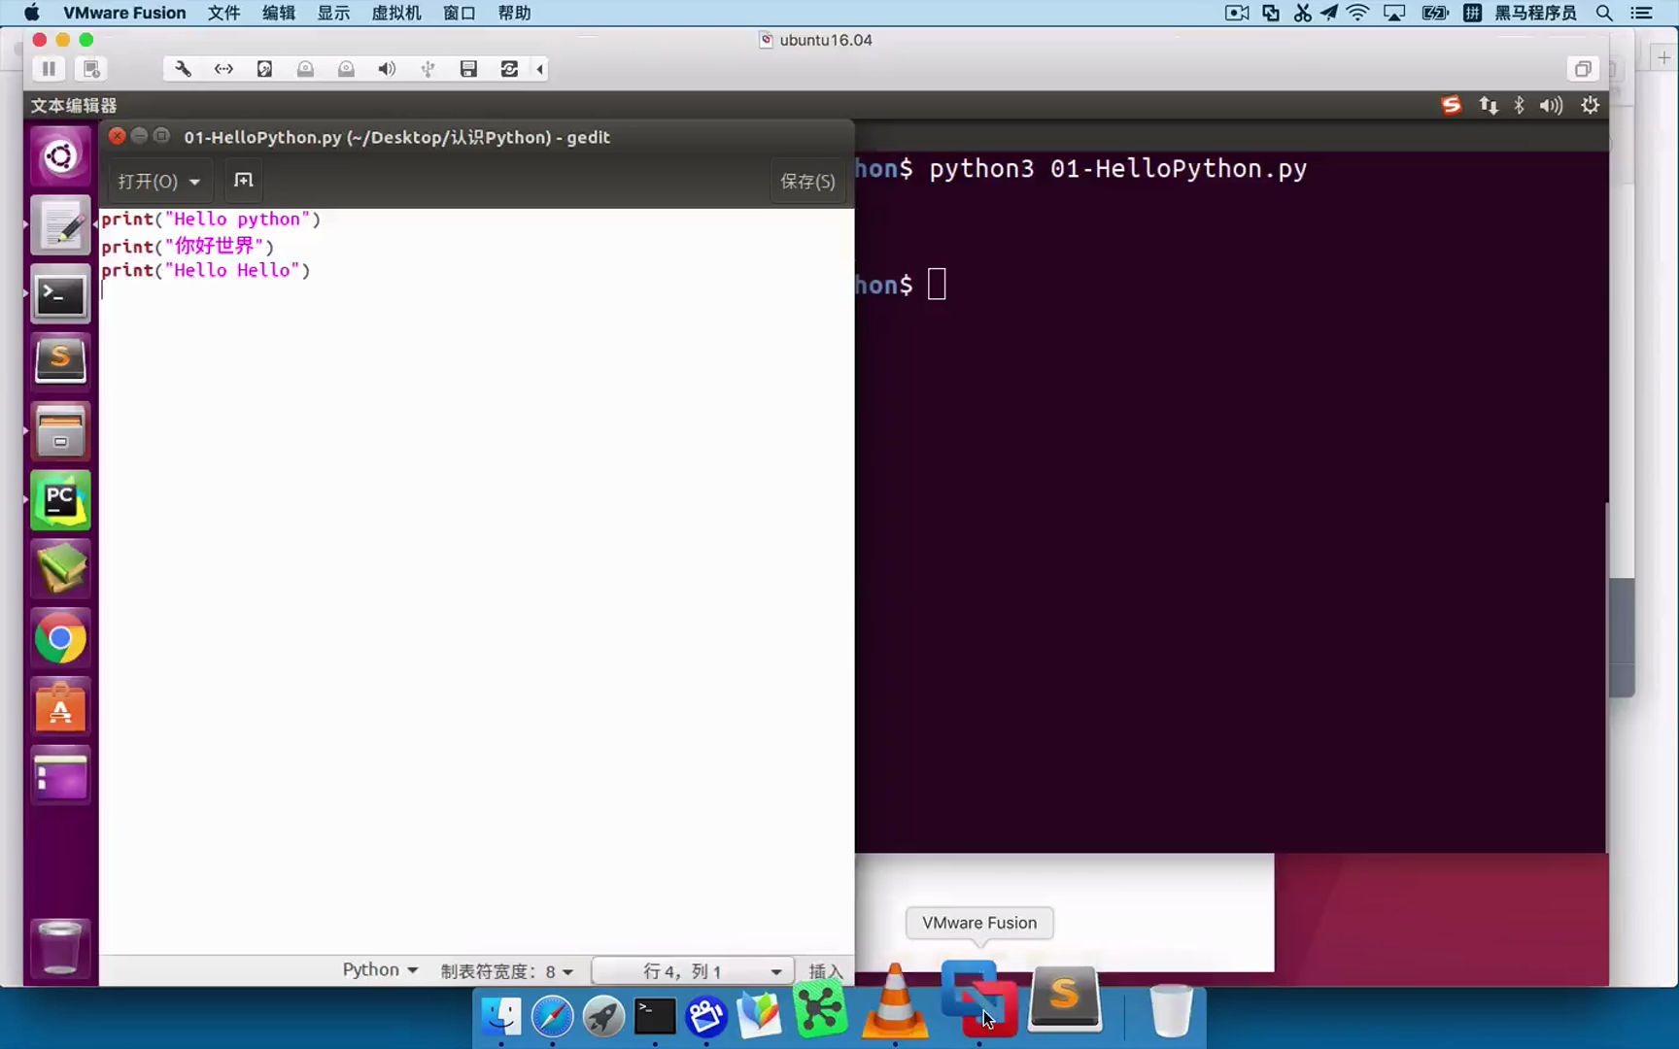The height and width of the screenshot is (1049, 1679).
Task: Open PyCharm from the Ubuntu launcher
Action: pyautogui.click(x=60, y=500)
